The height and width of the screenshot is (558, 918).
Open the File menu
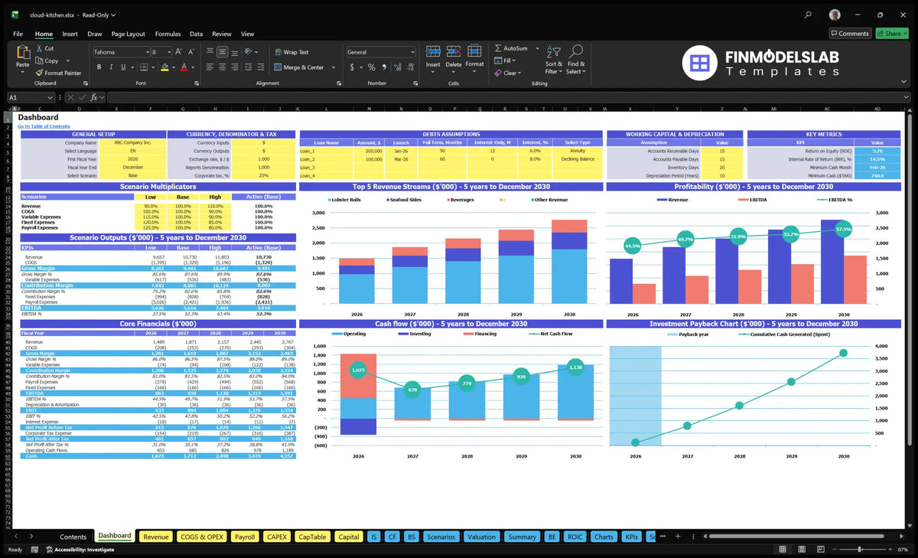18,34
